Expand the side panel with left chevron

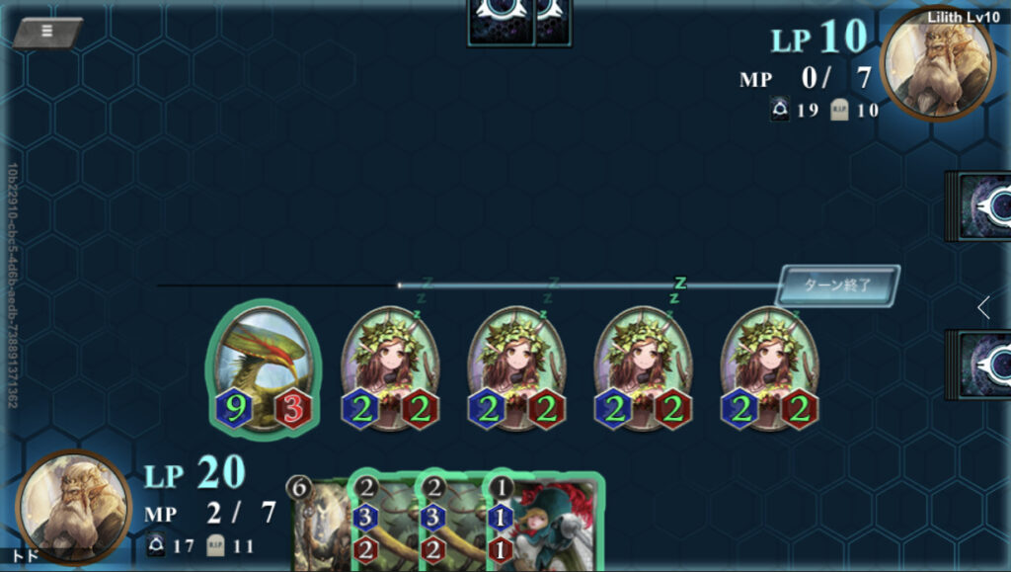[984, 307]
